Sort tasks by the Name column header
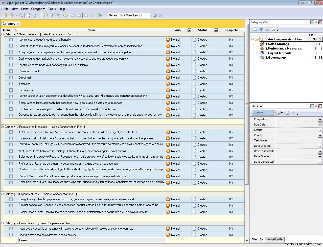The width and height of the screenshot is (323, 247). click(91, 30)
